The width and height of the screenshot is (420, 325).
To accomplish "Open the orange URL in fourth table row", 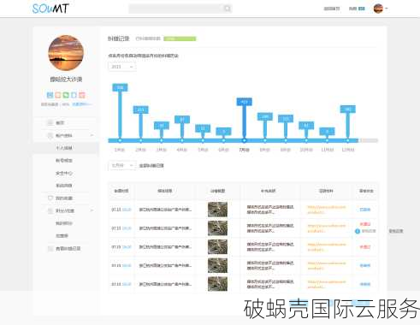I will pyautogui.click(x=327, y=265).
